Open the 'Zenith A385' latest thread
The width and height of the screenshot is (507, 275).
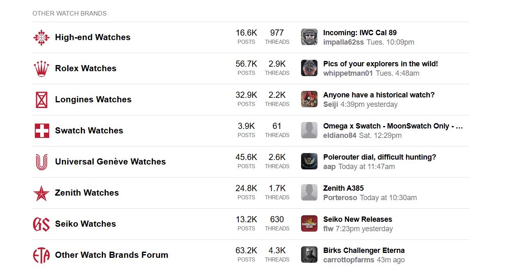click(x=343, y=188)
